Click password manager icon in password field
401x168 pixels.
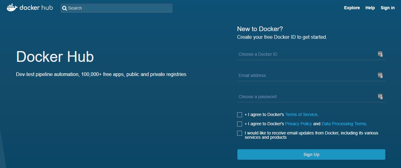[380, 97]
